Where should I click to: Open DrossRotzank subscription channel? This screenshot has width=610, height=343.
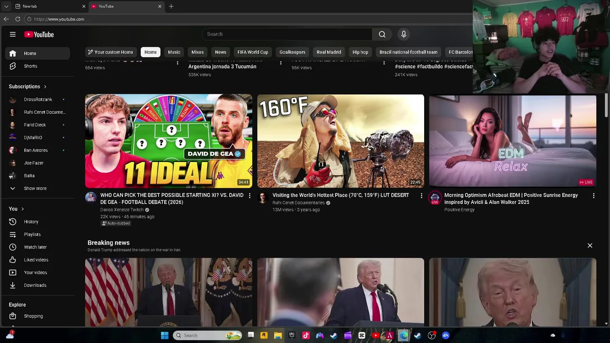coord(38,100)
